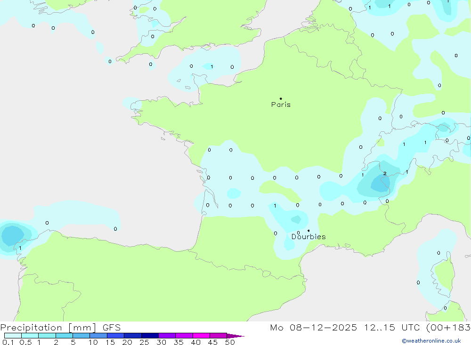471x345 pixels.
Task: Click the Precipitation [mm] GFS title
Action: point(60,327)
